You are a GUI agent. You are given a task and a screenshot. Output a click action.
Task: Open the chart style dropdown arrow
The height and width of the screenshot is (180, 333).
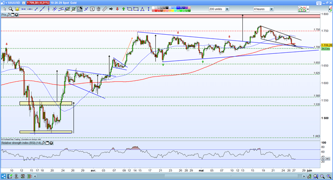pos(308,9)
